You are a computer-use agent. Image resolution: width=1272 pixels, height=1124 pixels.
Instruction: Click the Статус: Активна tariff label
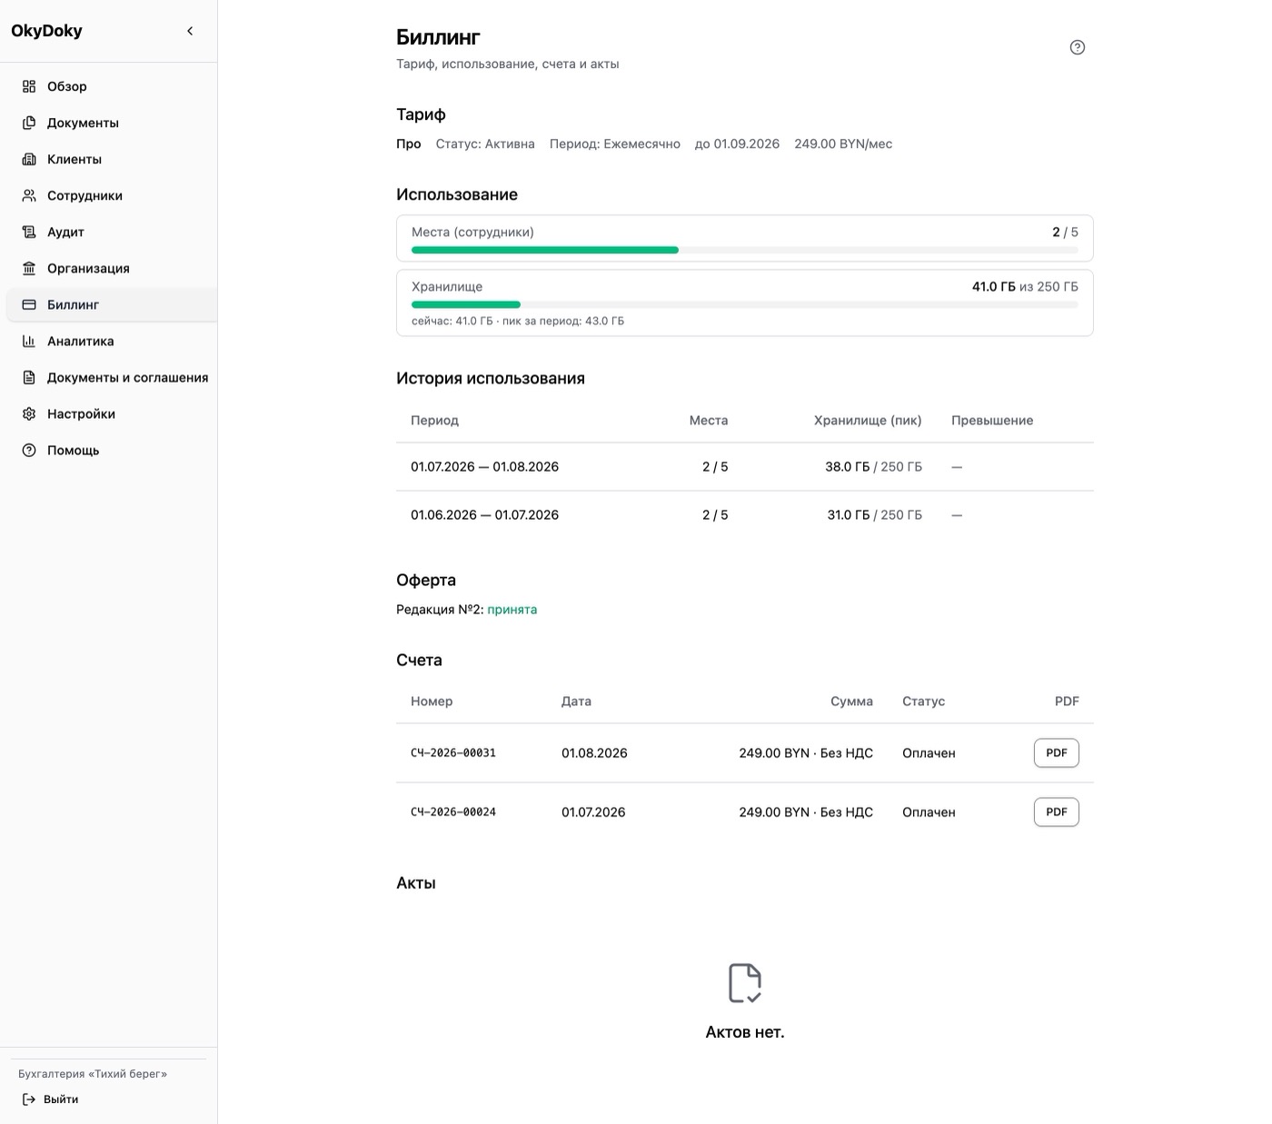pyautogui.click(x=485, y=144)
